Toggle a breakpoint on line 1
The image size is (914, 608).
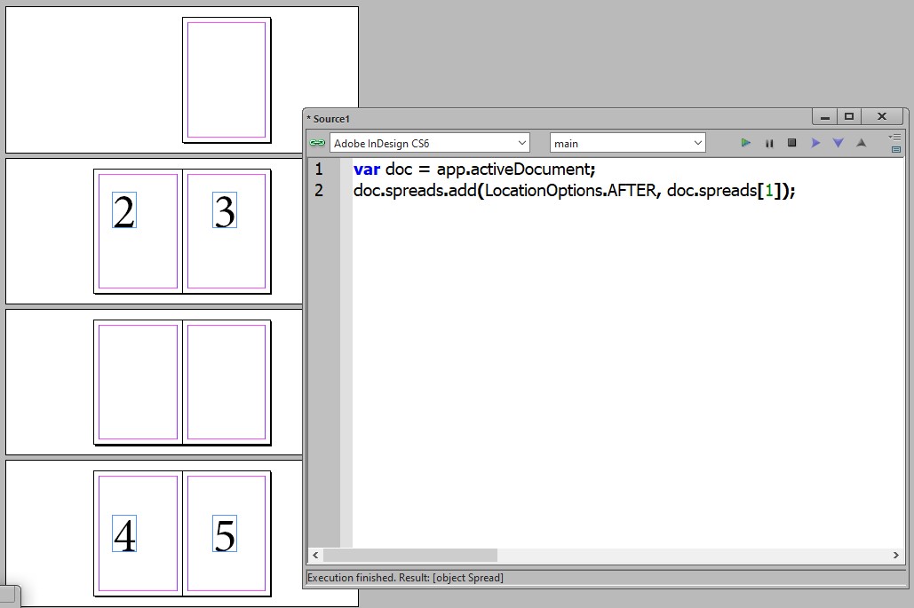tap(318, 169)
